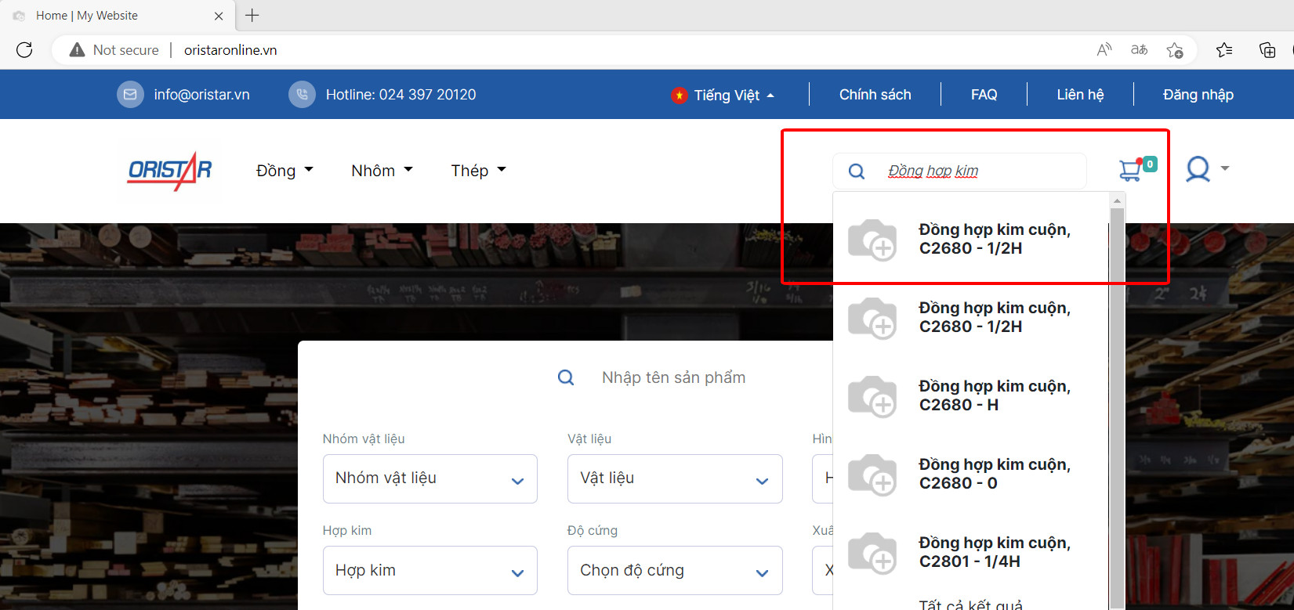This screenshot has height=610, width=1294.
Task: Open the Tiếng Việt language dropdown
Action: point(723,95)
